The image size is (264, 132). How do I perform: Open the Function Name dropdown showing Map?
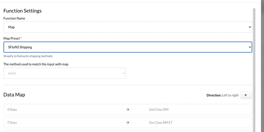[128, 27]
